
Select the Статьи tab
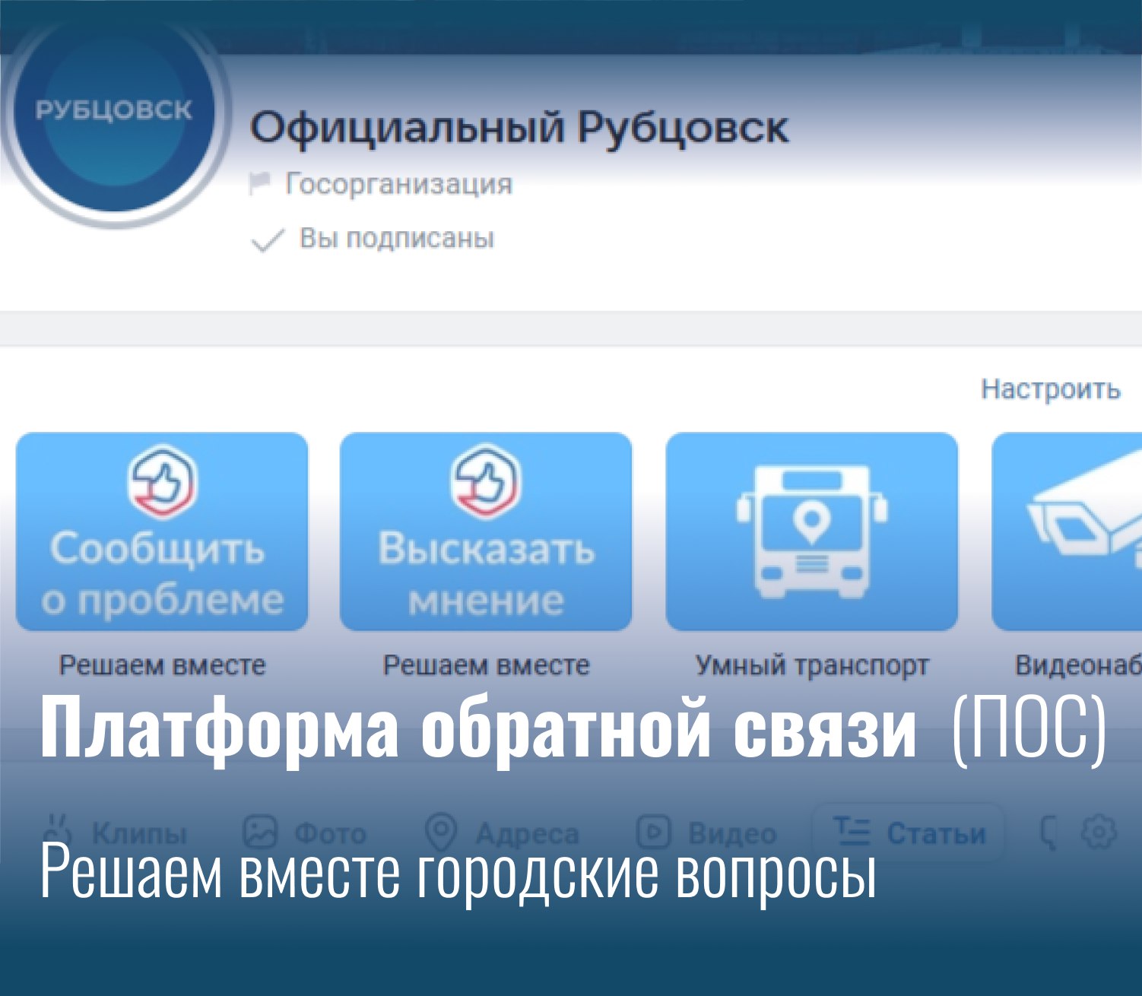pyautogui.click(x=909, y=833)
